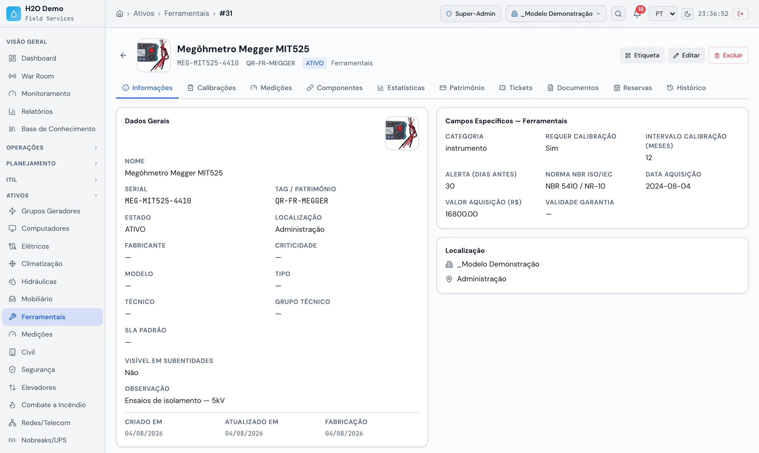Open notifications bell with 18 badge
759x453 pixels.
637,14
